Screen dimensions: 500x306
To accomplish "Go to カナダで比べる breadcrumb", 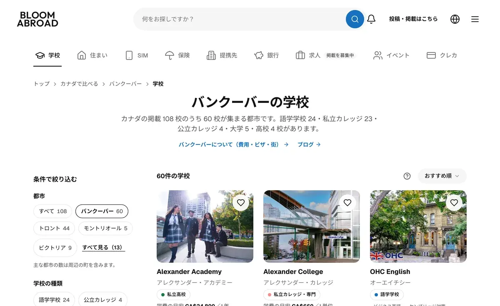I will 79,84.
